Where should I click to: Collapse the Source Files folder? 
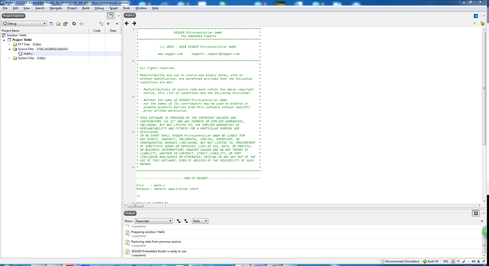9,49
